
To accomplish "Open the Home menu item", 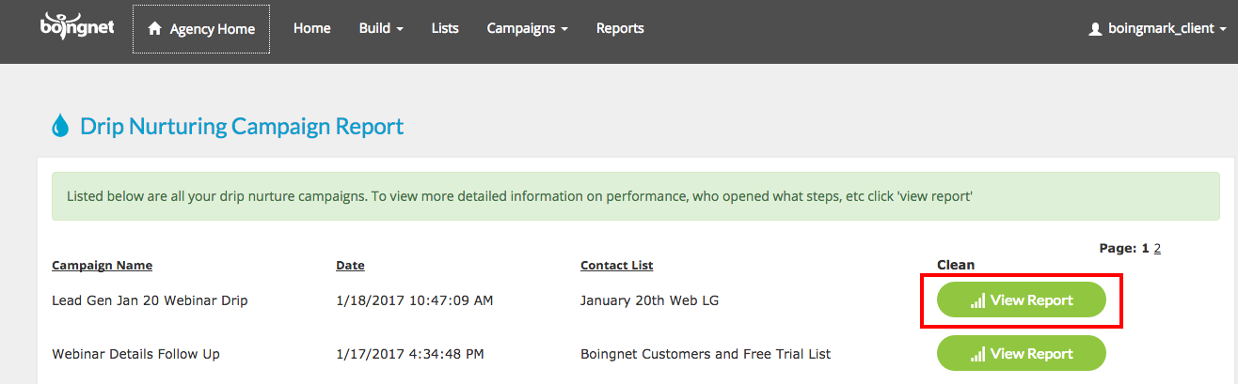I will [x=312, y=28].
